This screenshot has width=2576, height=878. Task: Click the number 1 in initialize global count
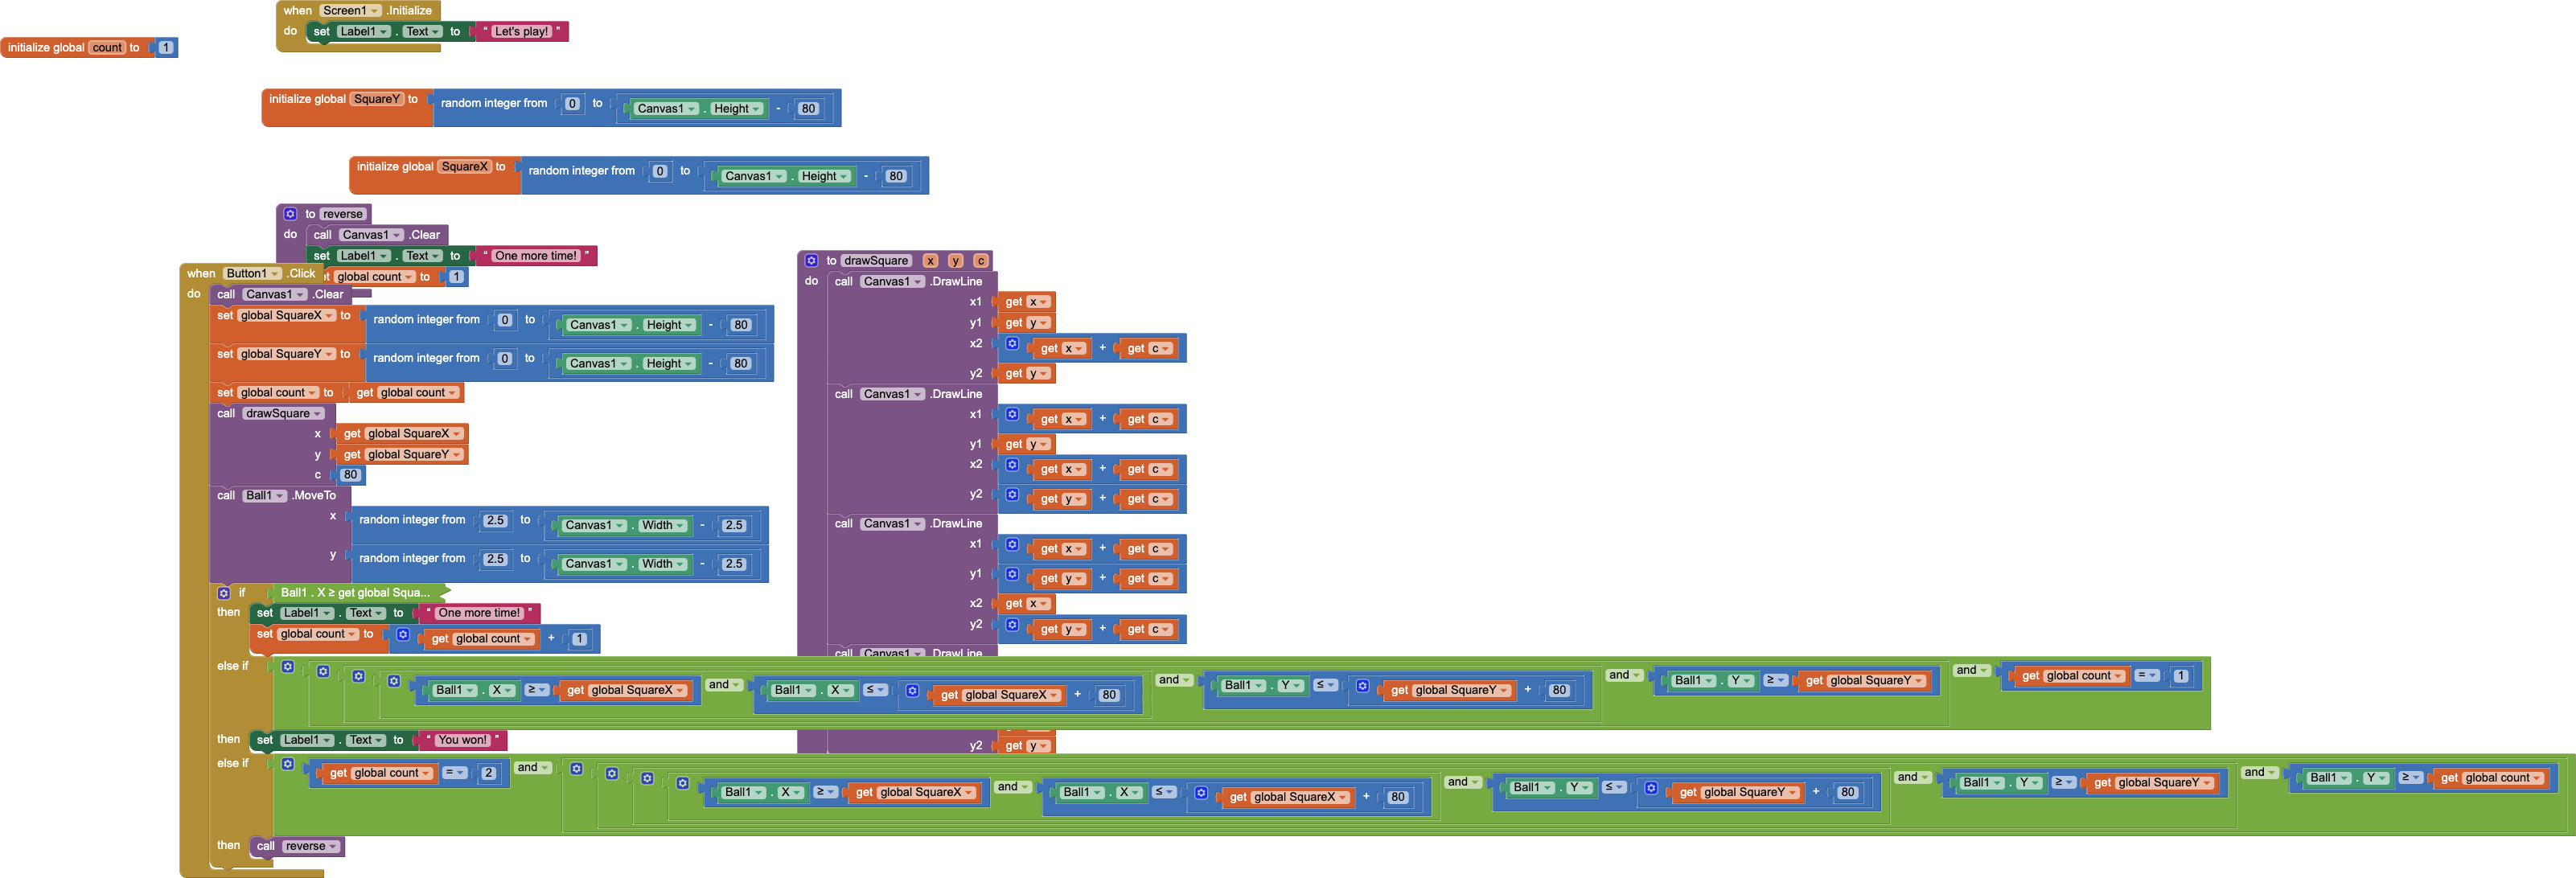(166, 48)
